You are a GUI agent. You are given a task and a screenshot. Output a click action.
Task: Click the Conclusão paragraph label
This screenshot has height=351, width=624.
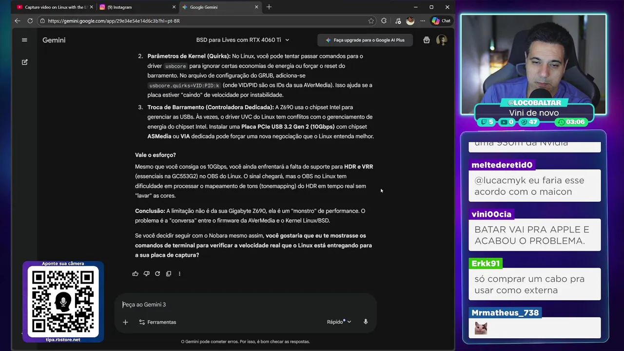coord(150,211)
